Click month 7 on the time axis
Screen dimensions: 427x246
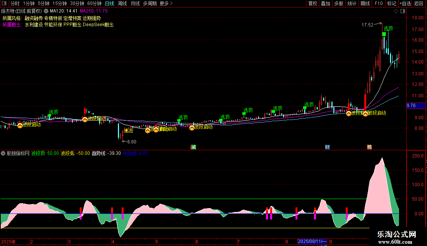pos(238,241)
